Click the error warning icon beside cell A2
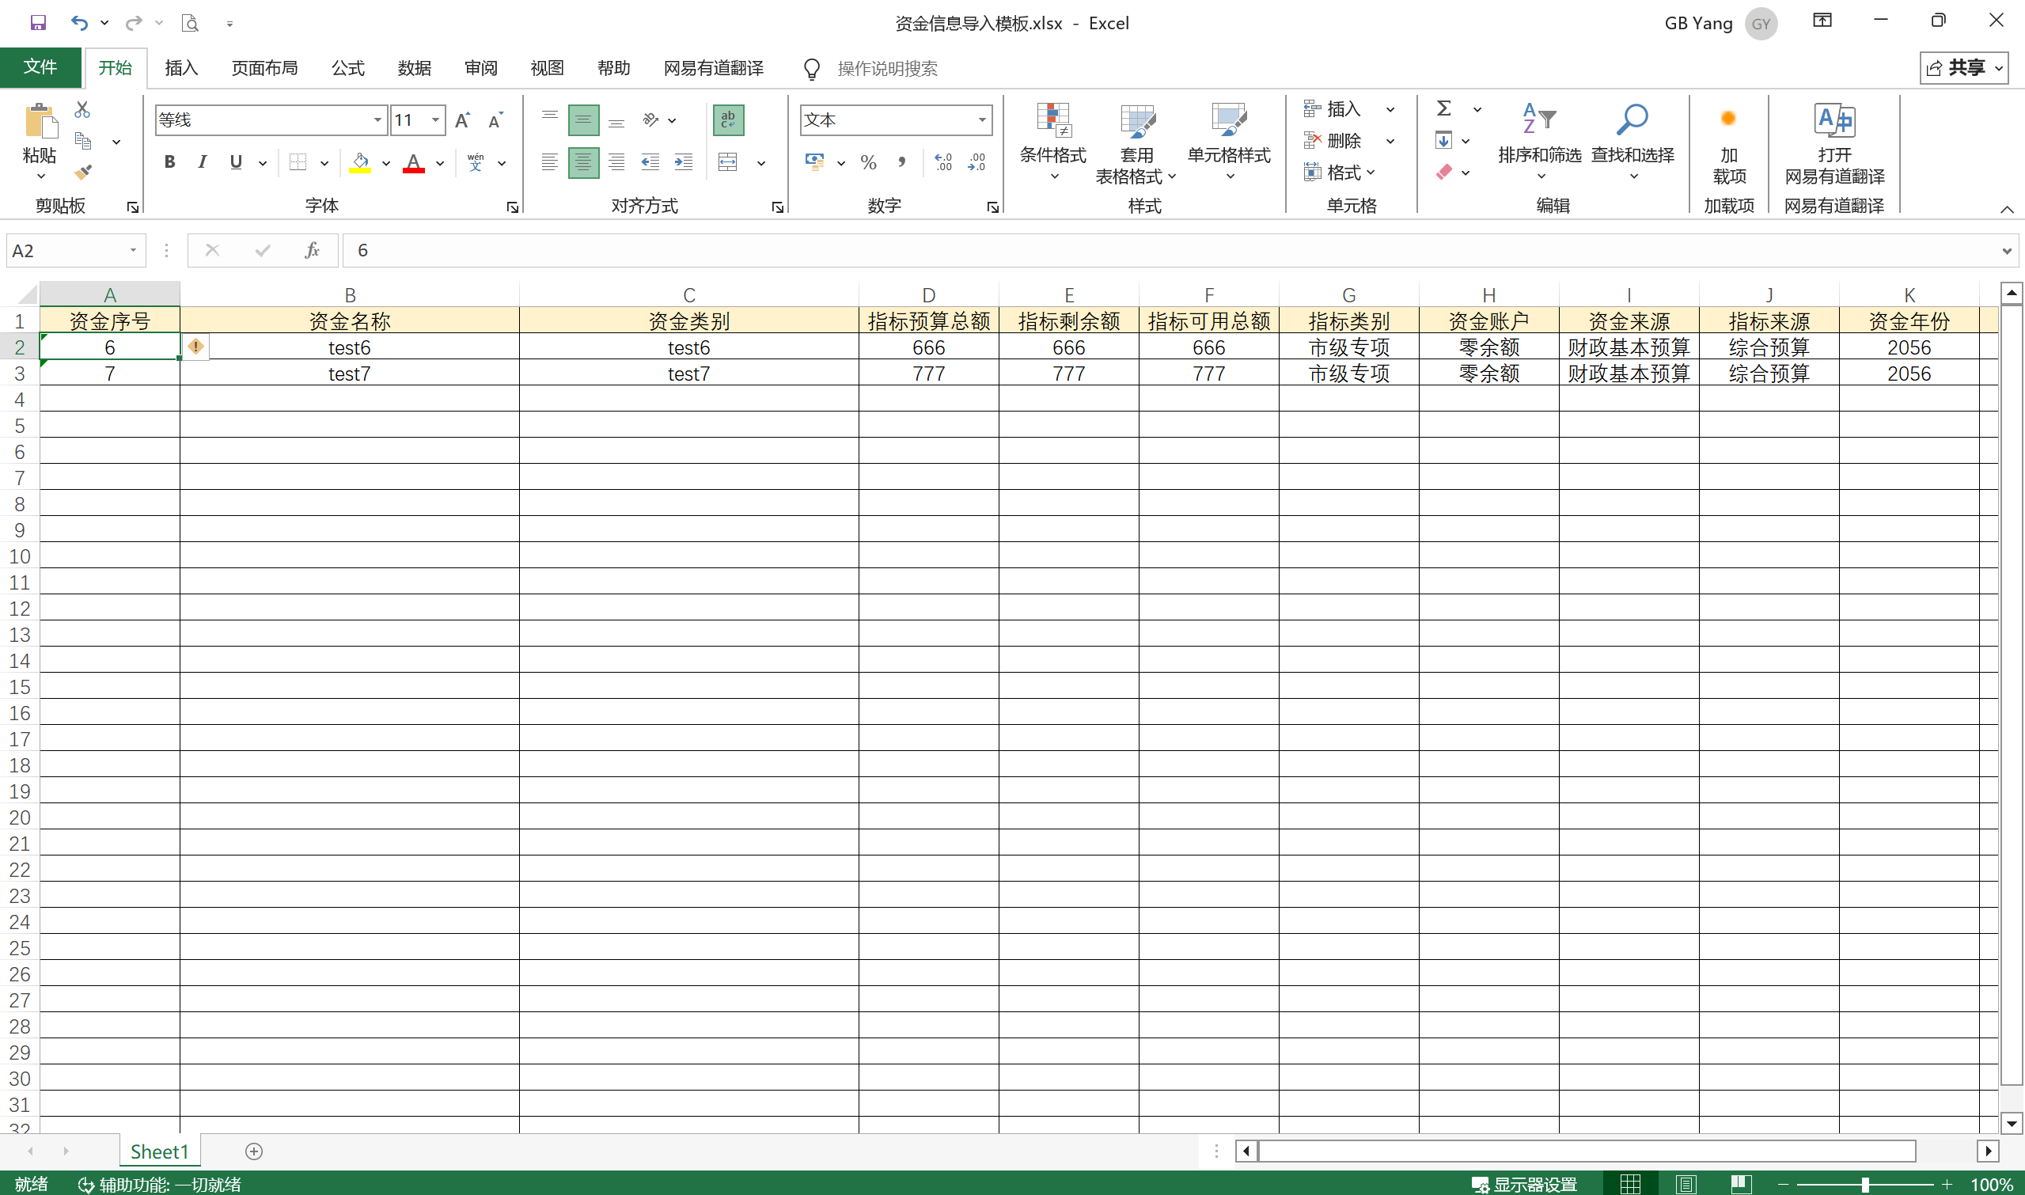 click(195, 347)
